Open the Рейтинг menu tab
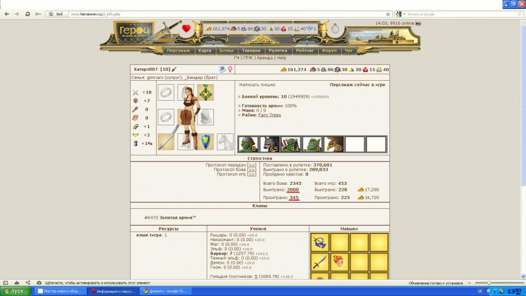The height and width of the screenshot is (296, 526). (x=304, y=51)
